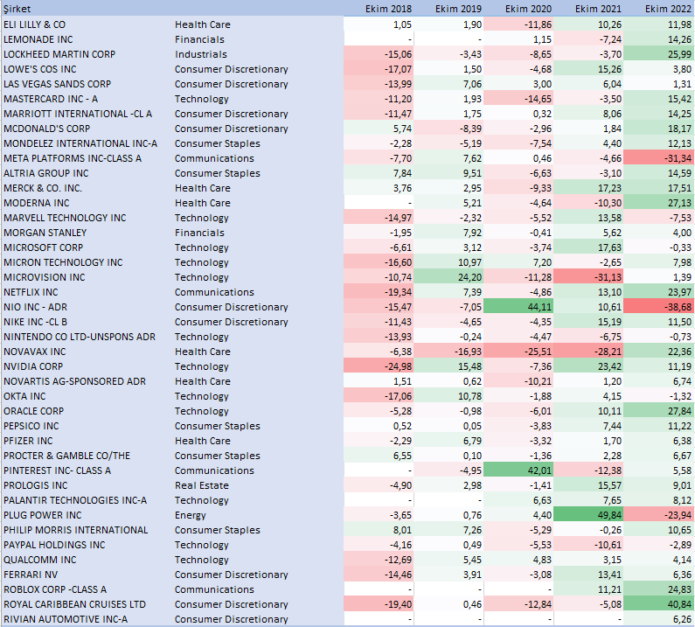This screenshot has width=695, height=627.
Task: Select the Ekim 2022 column header
Action: [668, 9]
